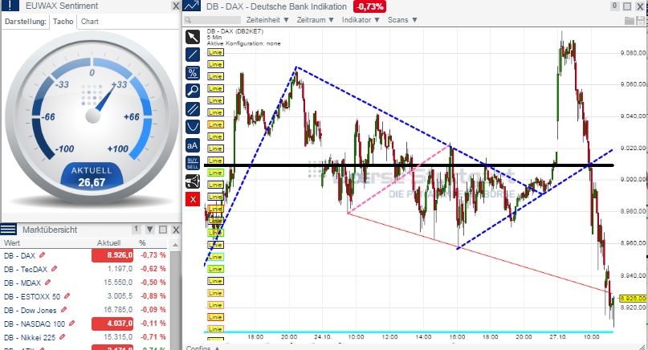Screen dimensions: 648x350
Task: Select the DB - ESTOXX 50 row
Action: (x=85, y=296)
